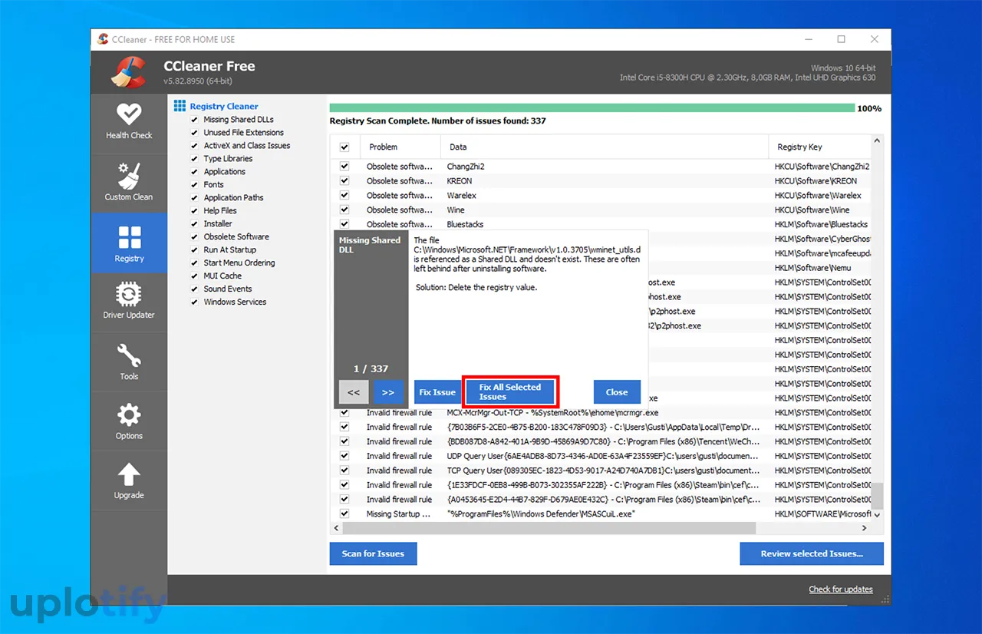Open the Check for updates link
This screenshot has width=982, height=634.
click(x=841, y=589)
